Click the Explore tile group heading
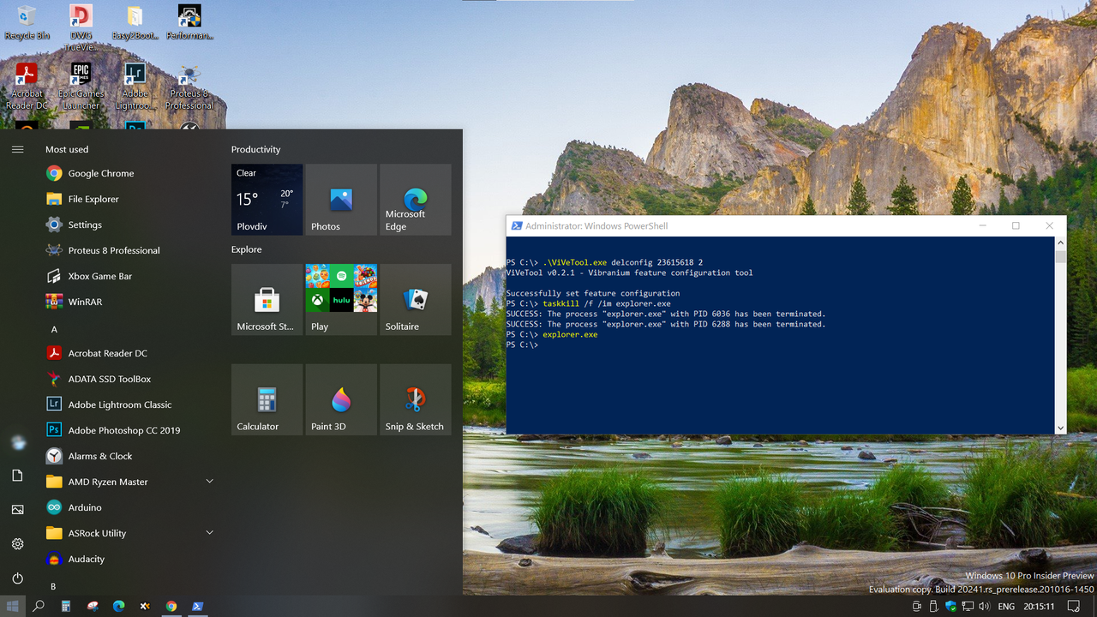The image size is (1097, 617). (246, 249)
